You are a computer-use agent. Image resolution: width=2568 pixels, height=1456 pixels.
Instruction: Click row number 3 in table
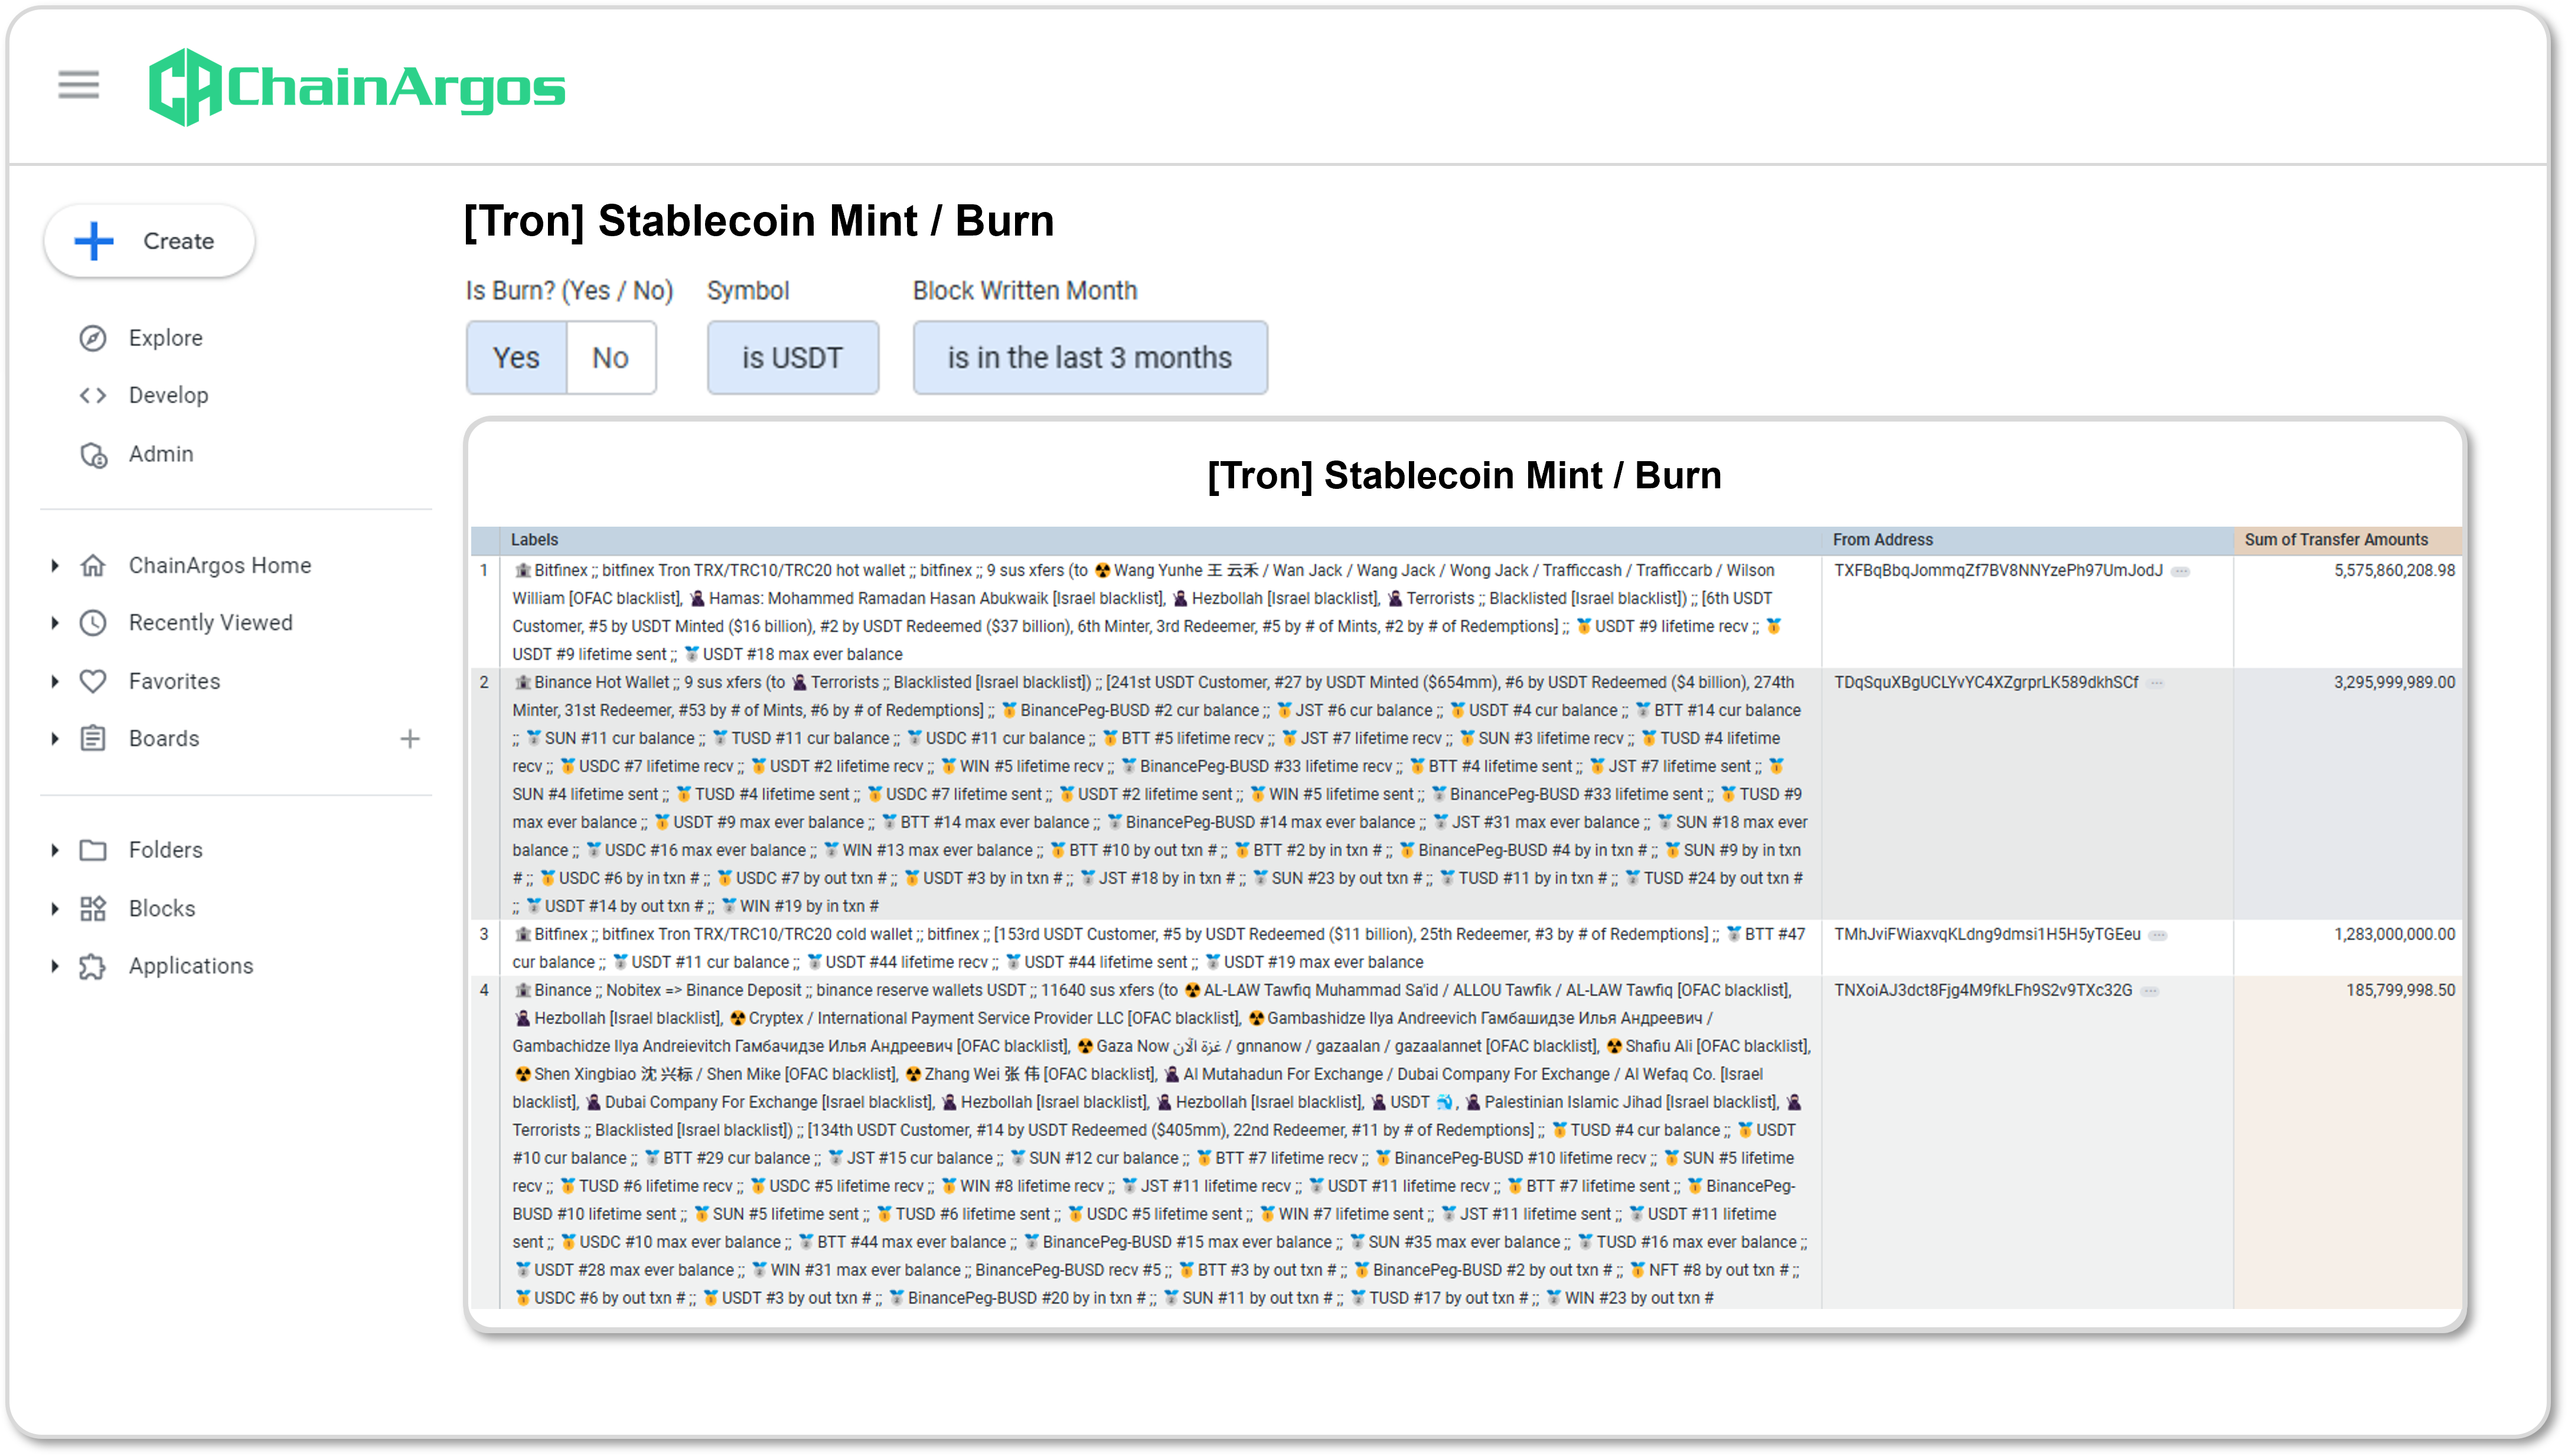[x=484, y=935]
